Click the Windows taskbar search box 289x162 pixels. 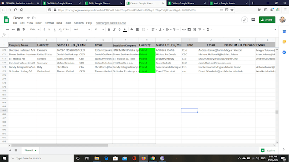41,158
